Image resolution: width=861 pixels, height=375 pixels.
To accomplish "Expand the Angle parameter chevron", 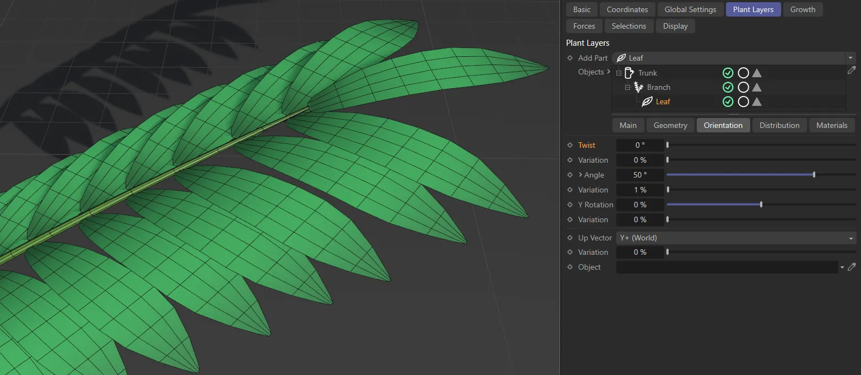I will point(580,175).
